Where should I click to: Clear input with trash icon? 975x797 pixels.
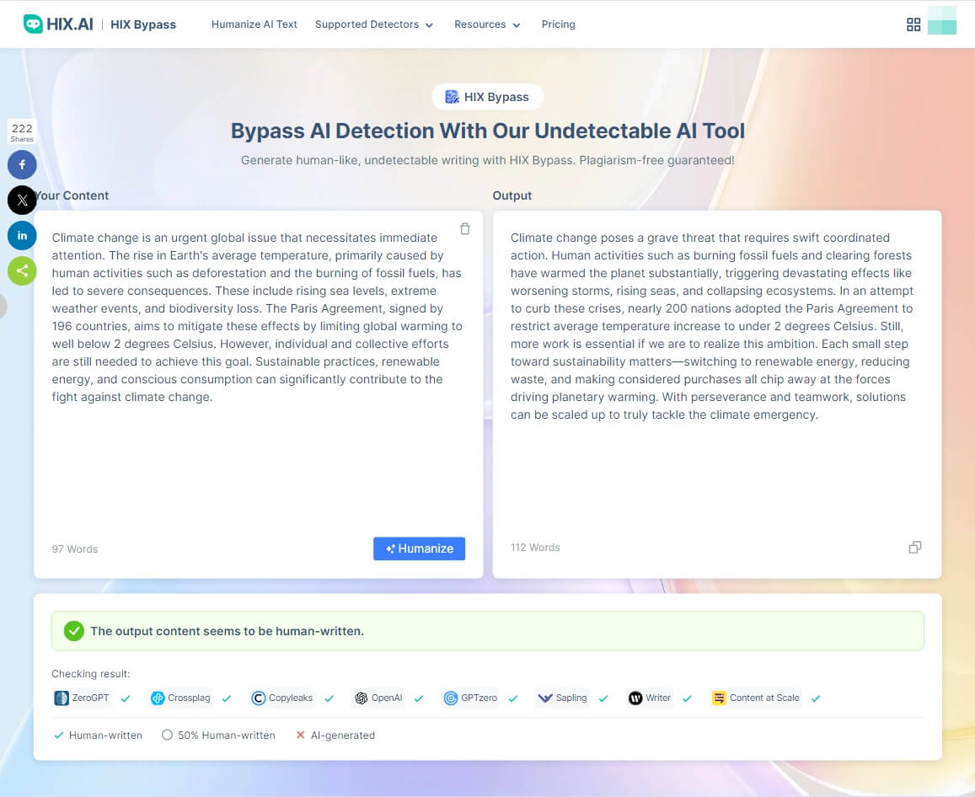tap(464, 229)
